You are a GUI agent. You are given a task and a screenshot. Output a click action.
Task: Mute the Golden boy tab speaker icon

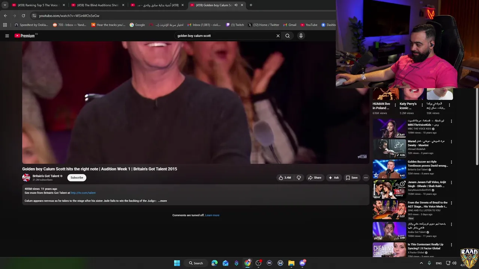pyautogui.click(x=236, y=5)
